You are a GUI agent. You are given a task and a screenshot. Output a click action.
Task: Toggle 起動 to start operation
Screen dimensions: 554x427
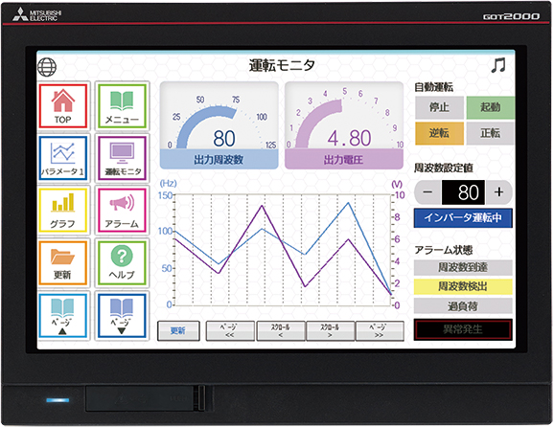pyautogui.click(x=491, y=107)
